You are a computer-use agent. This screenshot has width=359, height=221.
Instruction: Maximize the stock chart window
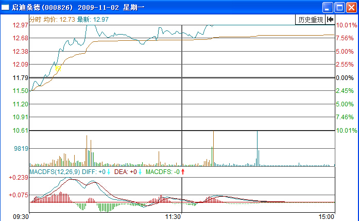[x=339, y=8]
